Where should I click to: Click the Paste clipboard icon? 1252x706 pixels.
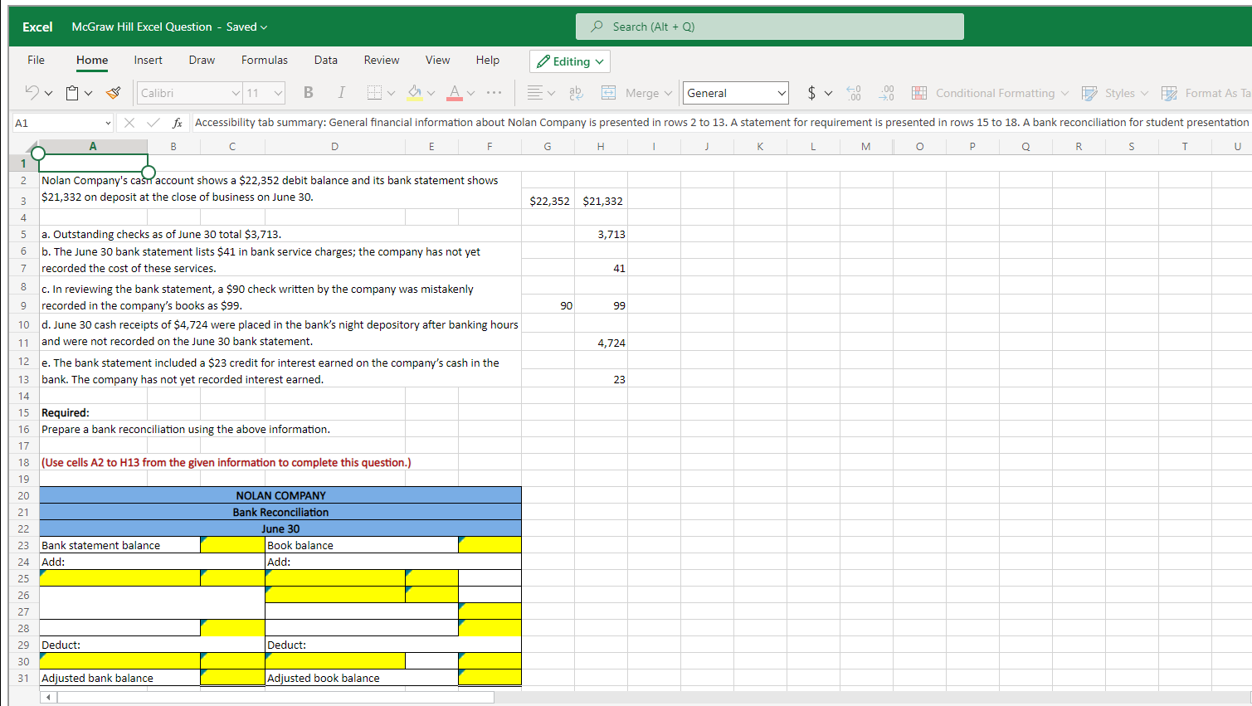[x=73, y=93]
